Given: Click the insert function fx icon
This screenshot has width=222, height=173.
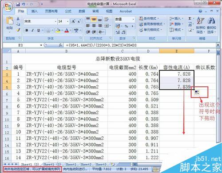Looking at the screenshot, I should pyautogui.click(x=60, y=45).
